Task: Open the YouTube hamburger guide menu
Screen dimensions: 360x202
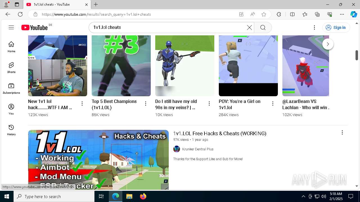Action: [x=11, y=27]
